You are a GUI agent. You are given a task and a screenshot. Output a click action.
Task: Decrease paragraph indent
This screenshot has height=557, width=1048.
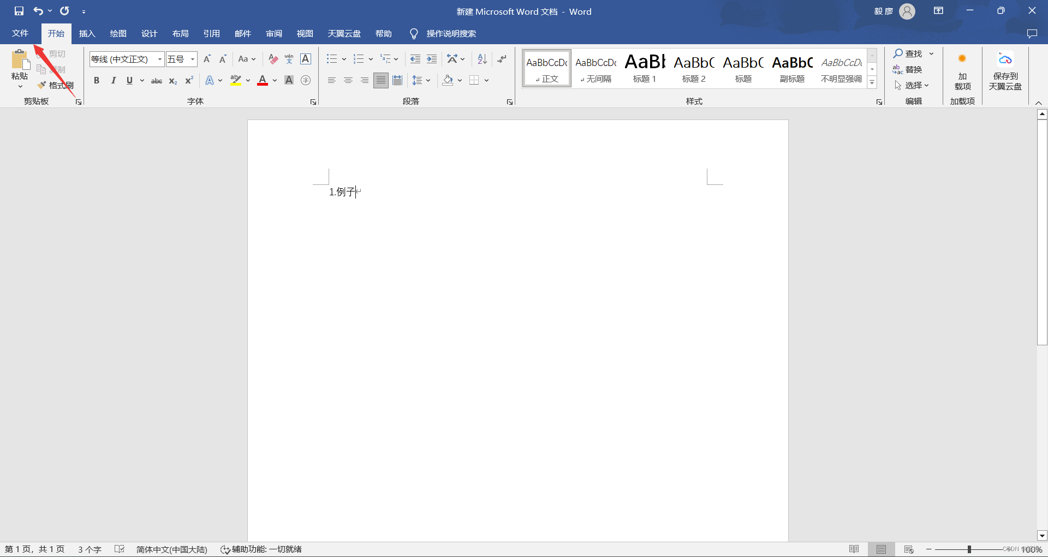pos(415,59)
